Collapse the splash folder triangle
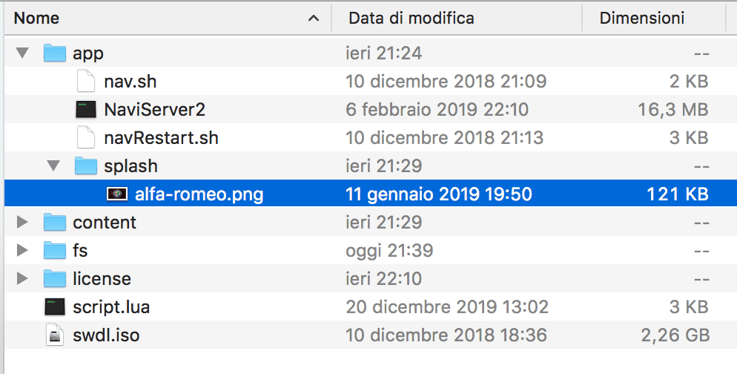 [53, 166]
